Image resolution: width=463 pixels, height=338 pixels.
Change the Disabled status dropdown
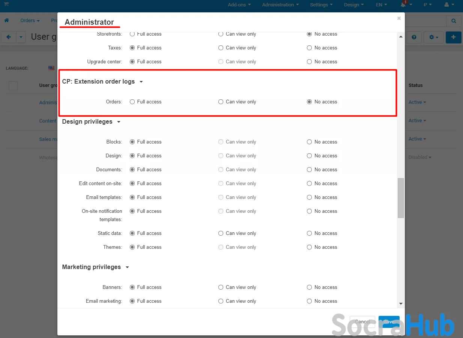[x=420, y=157]
